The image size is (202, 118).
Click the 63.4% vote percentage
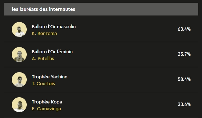pos(184,29)
